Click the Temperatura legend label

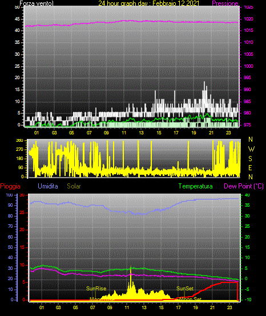tap(196, 186)
